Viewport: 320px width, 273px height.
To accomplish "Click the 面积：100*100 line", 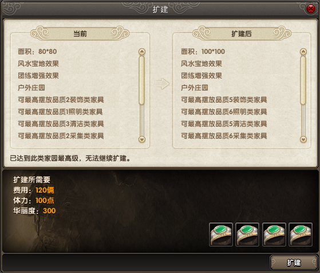I will pos(203,52).
